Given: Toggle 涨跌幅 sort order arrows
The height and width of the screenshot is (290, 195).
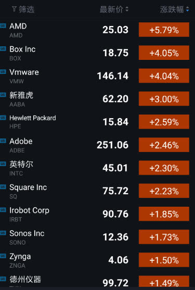Looking at the screenshot, I should [187, 9].
